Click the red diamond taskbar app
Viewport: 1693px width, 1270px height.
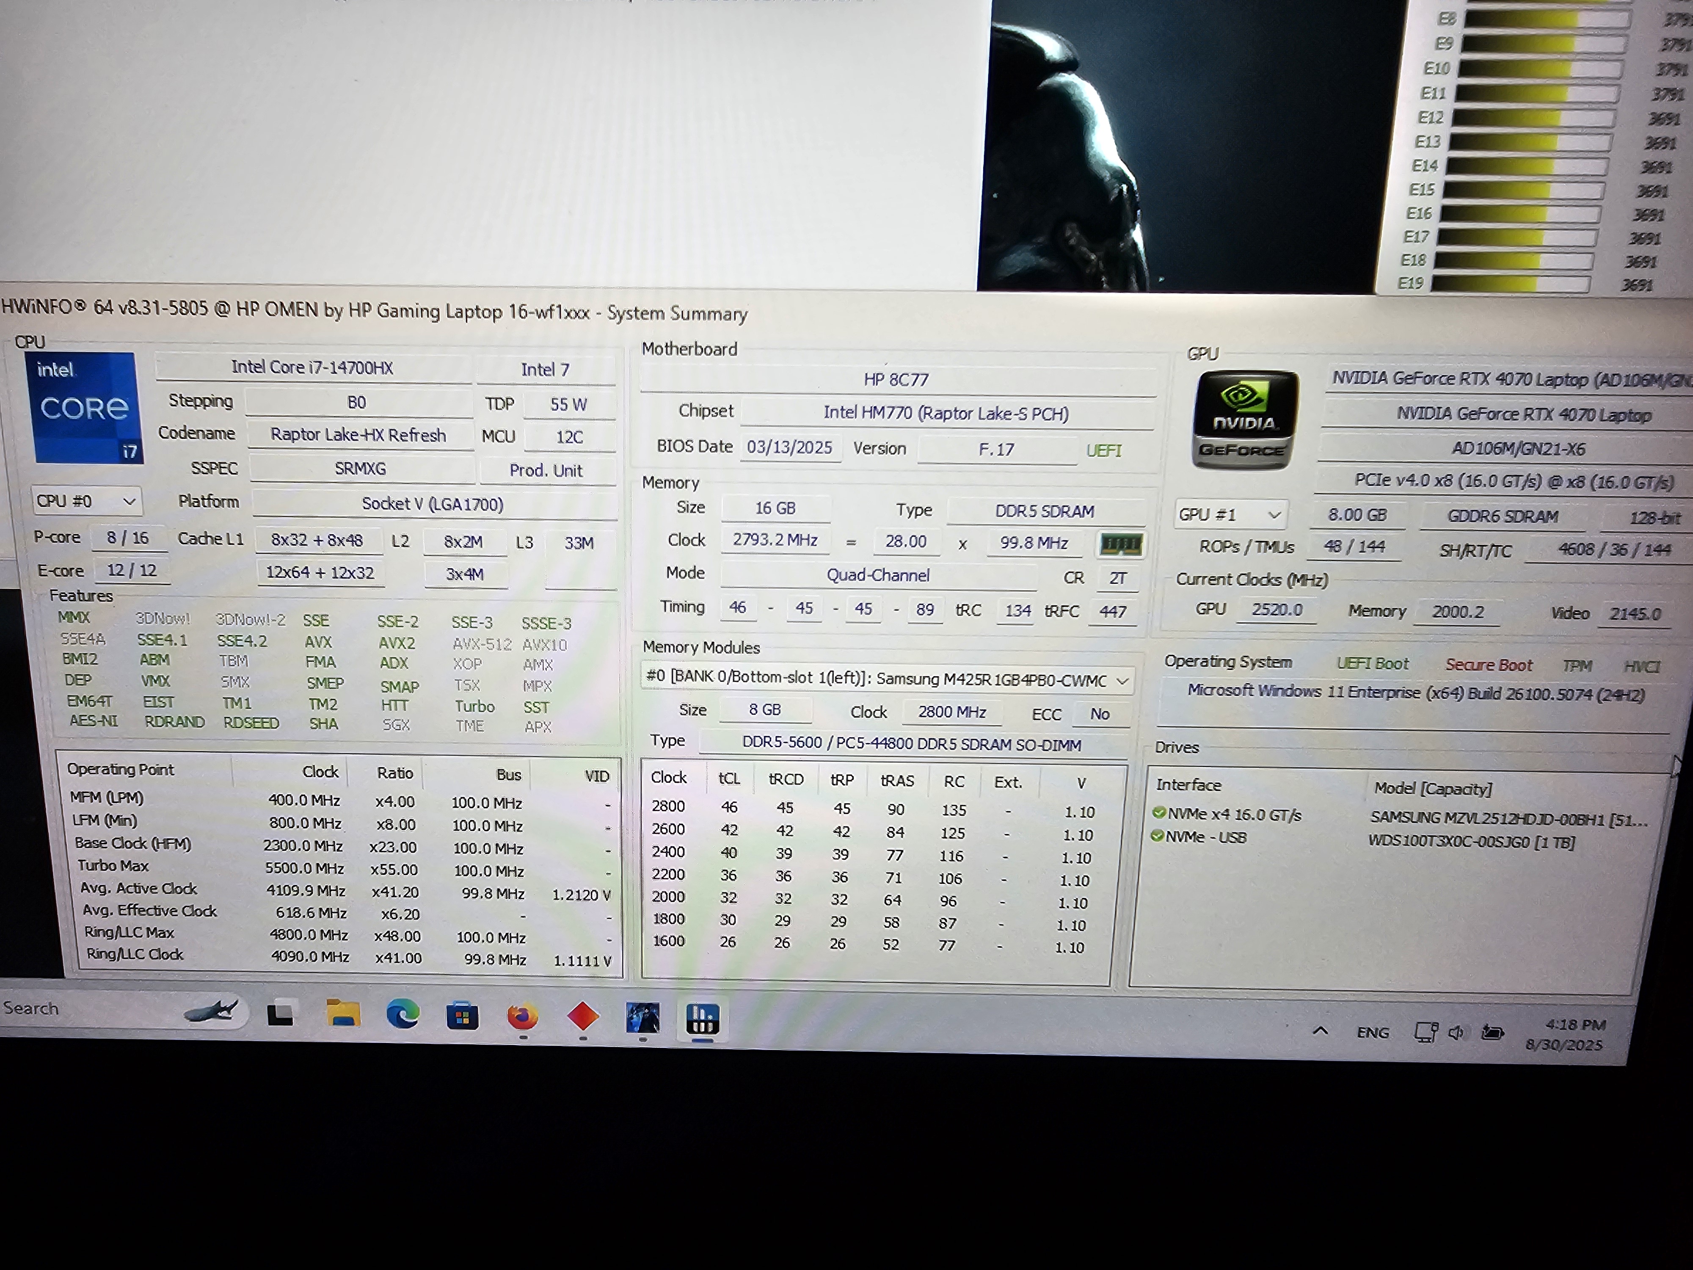(x=582, y=1016)
